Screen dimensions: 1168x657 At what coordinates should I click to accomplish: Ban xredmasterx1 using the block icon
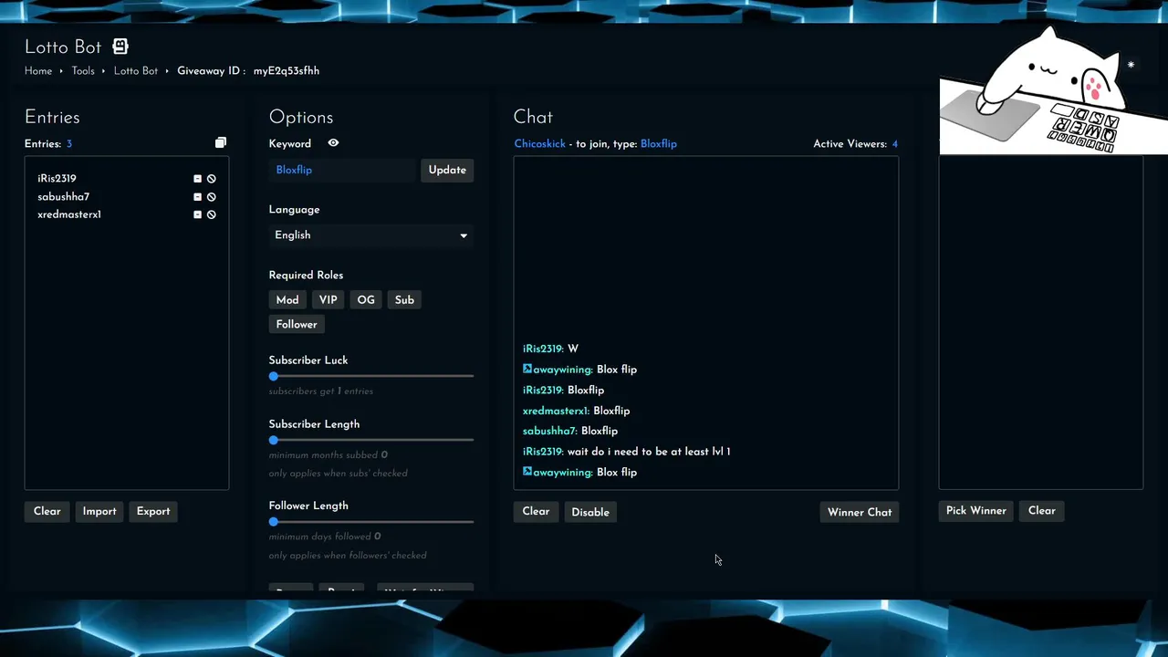[211, 214]
